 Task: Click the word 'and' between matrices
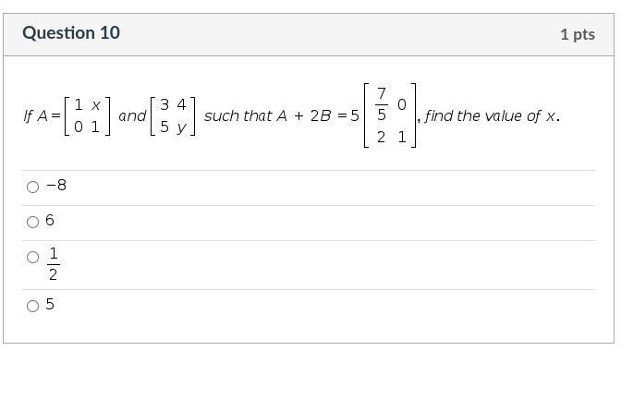pos(132,116)
